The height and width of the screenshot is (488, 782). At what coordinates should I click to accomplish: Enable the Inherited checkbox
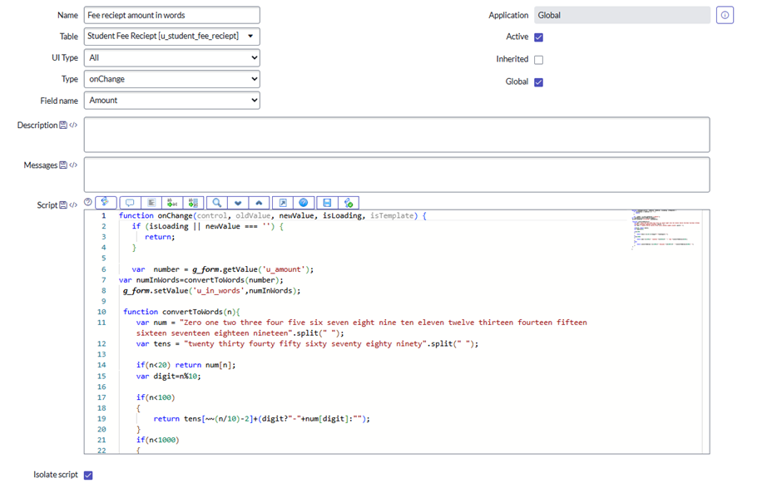pos(538,60)
